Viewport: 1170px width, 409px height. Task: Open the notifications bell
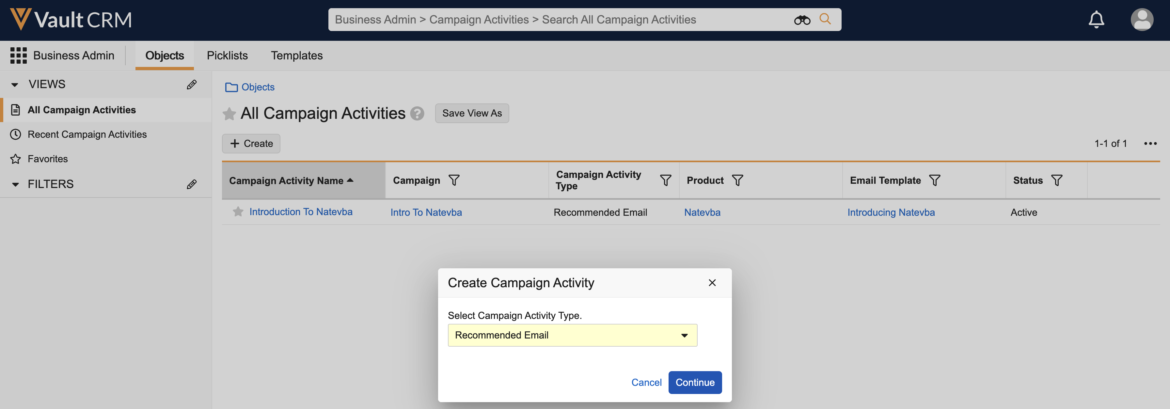click(x=1096, y=20)
